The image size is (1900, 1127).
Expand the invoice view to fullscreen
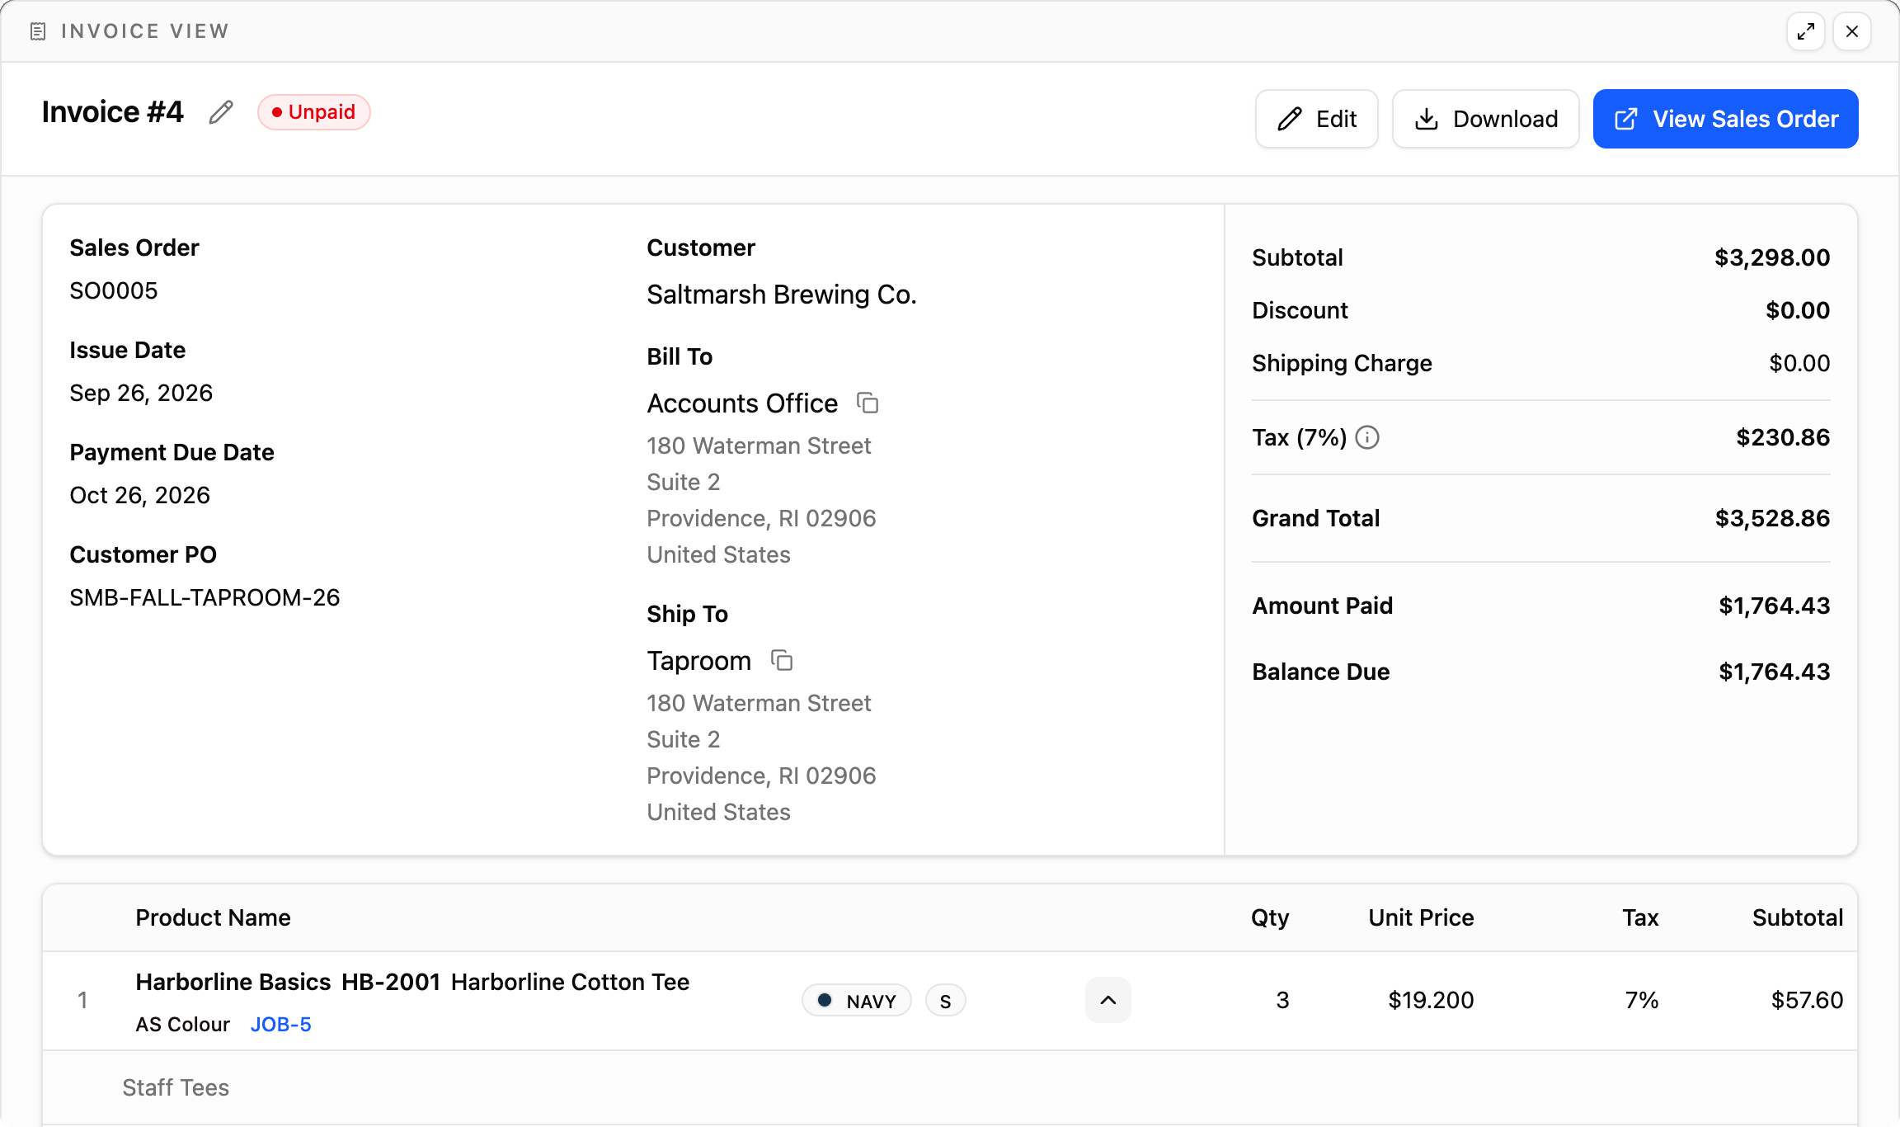[1806, 31]
